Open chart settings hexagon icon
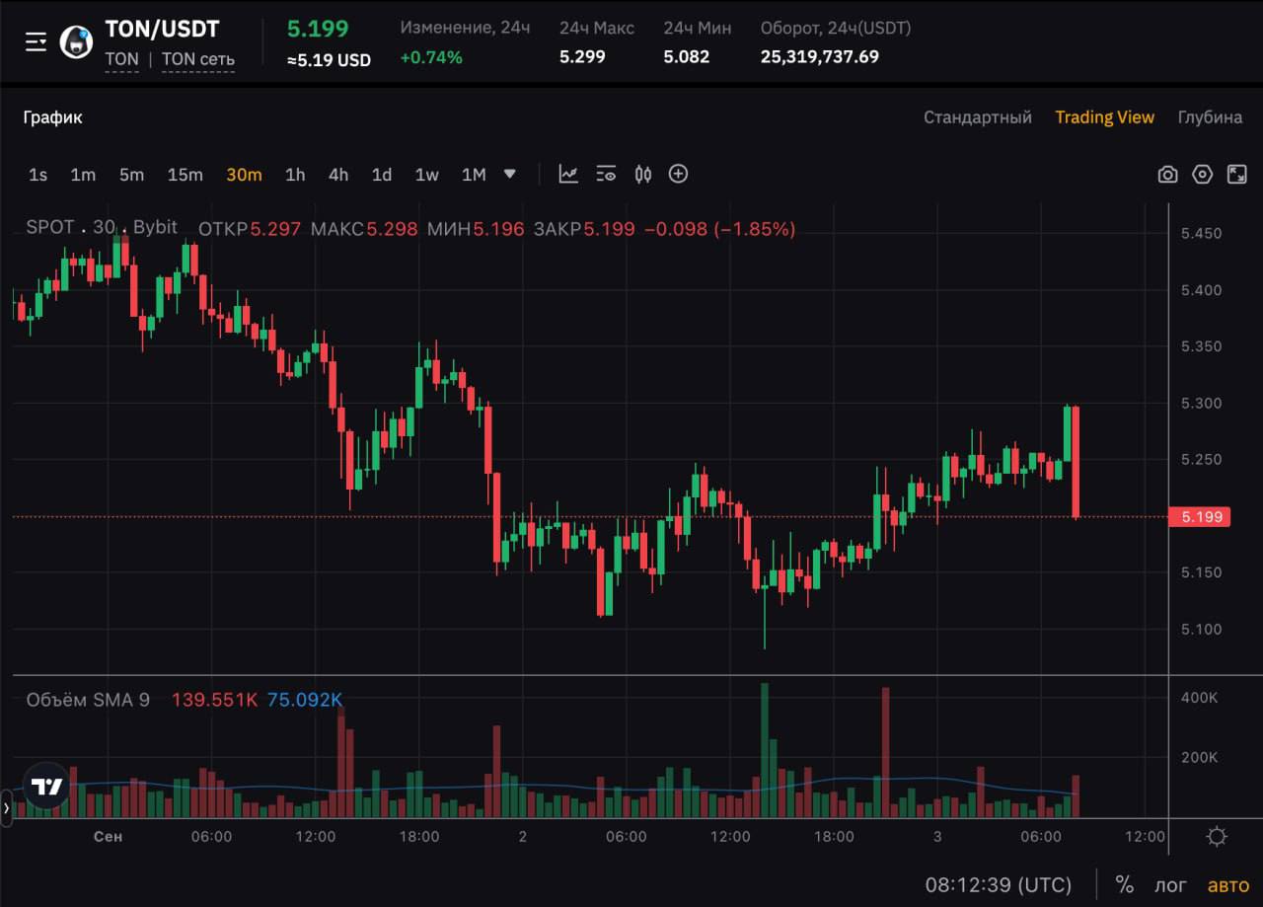Image resolution: width=1263 pixels, height=907 pixels. coord(1202,175)
